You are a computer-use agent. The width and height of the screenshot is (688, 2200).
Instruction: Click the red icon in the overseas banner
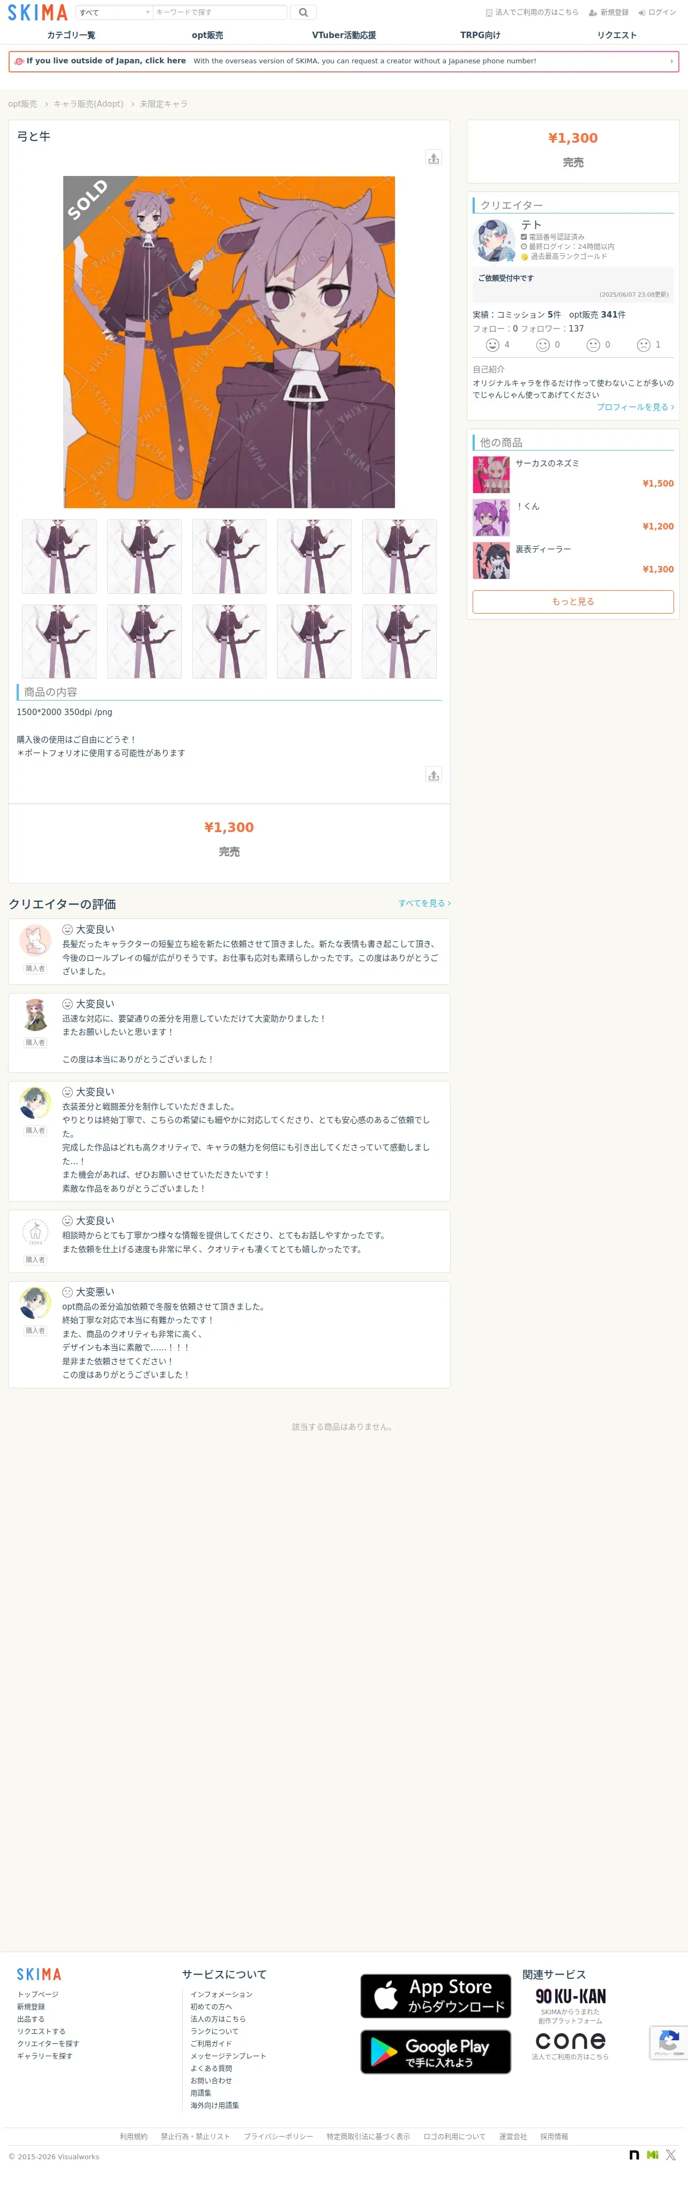tap(19, 62)
